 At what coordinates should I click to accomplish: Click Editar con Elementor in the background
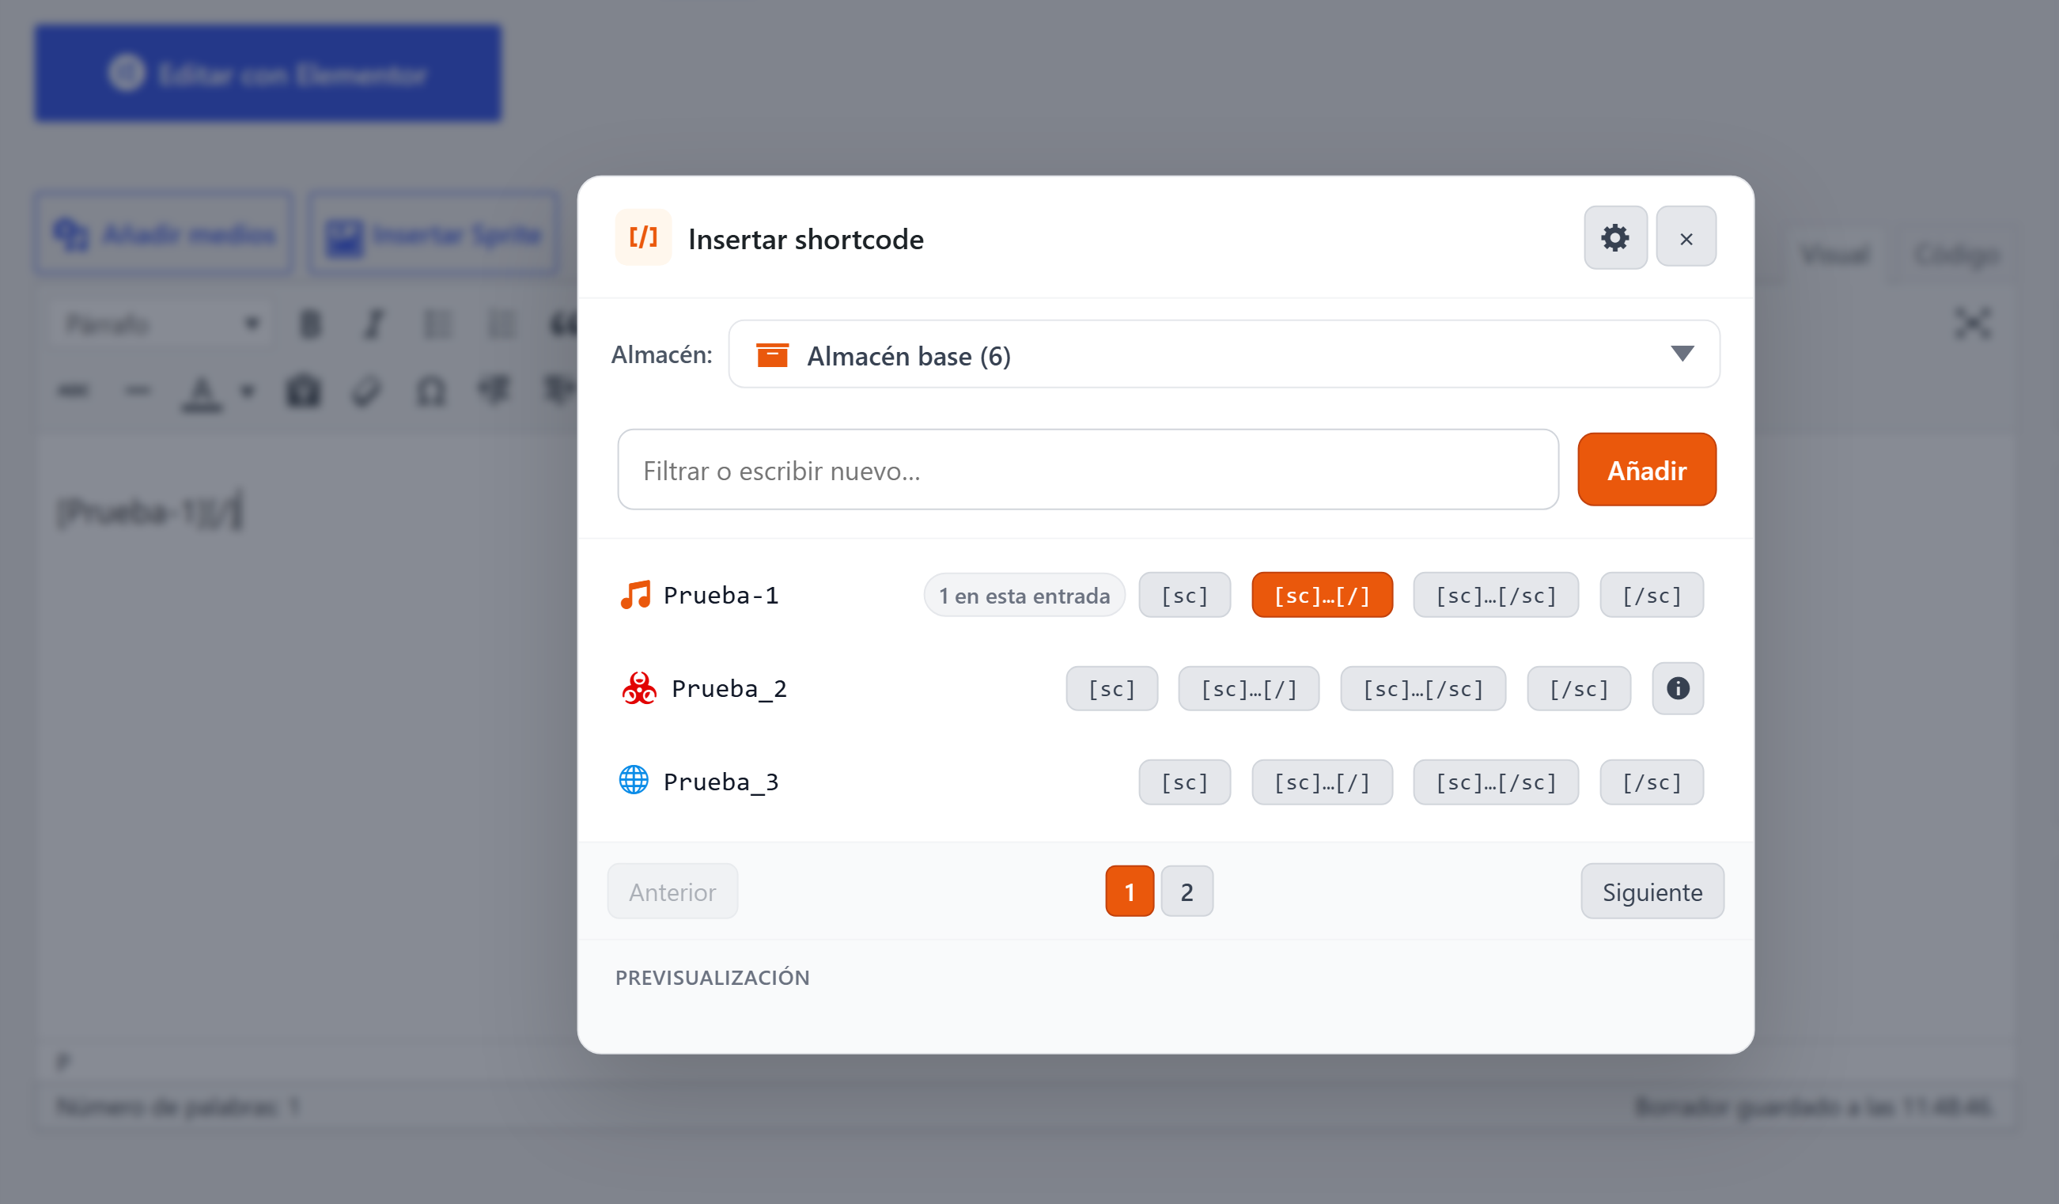[x=268, y=74]
